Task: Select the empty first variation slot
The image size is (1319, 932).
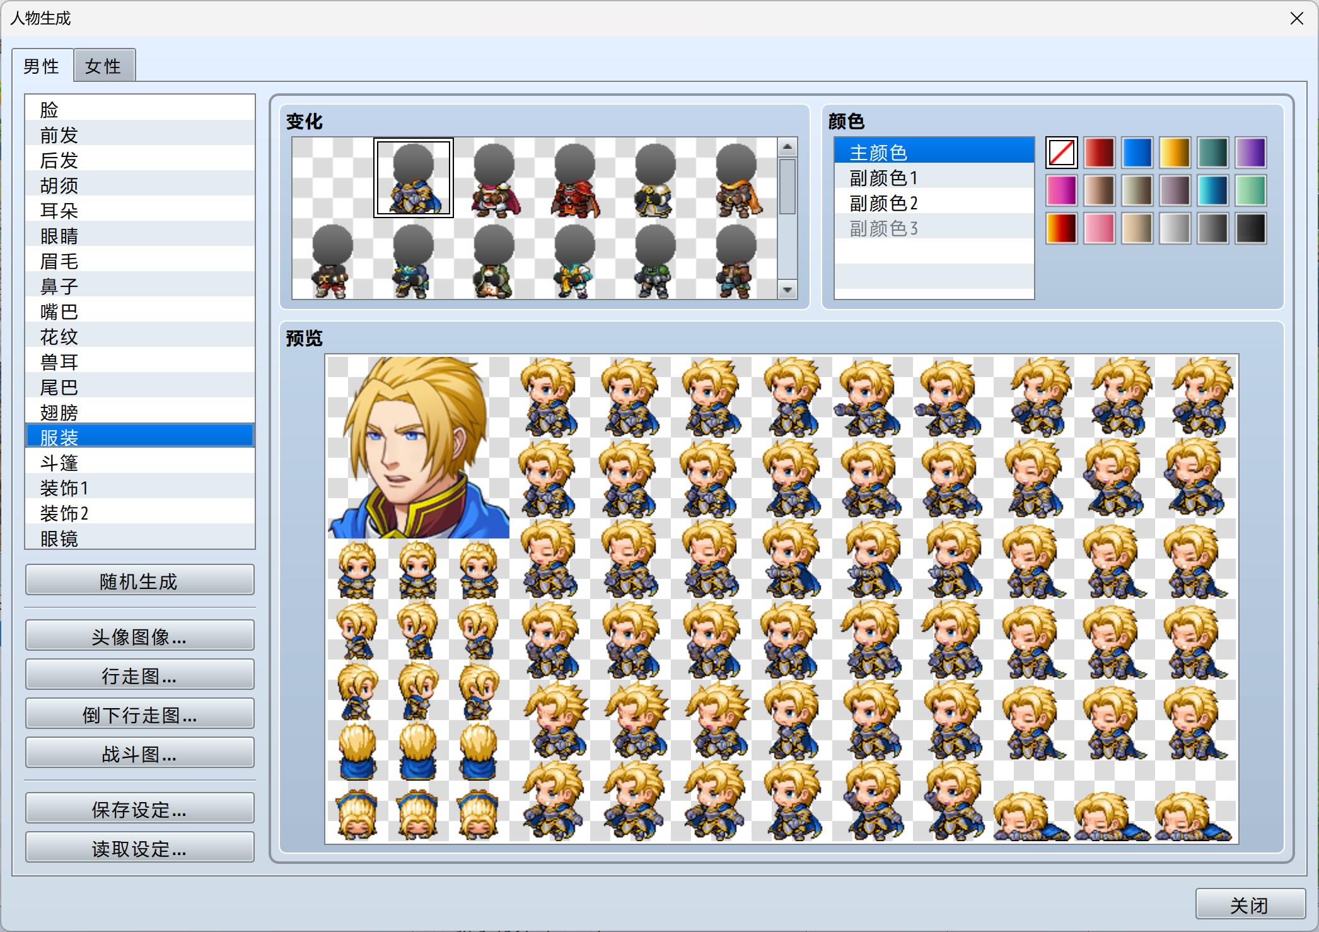Action: click(x=333, y=178)
